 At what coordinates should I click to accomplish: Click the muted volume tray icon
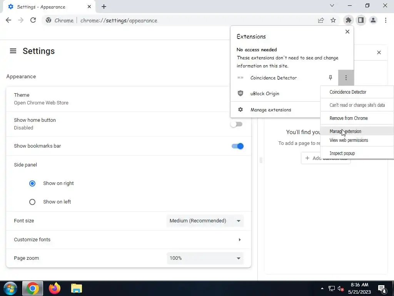point(341,289)
